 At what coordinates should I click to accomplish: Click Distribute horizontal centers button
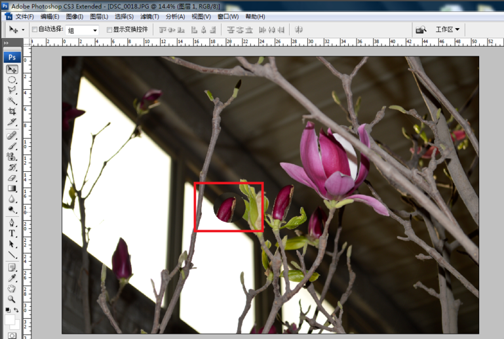point(271,30)
